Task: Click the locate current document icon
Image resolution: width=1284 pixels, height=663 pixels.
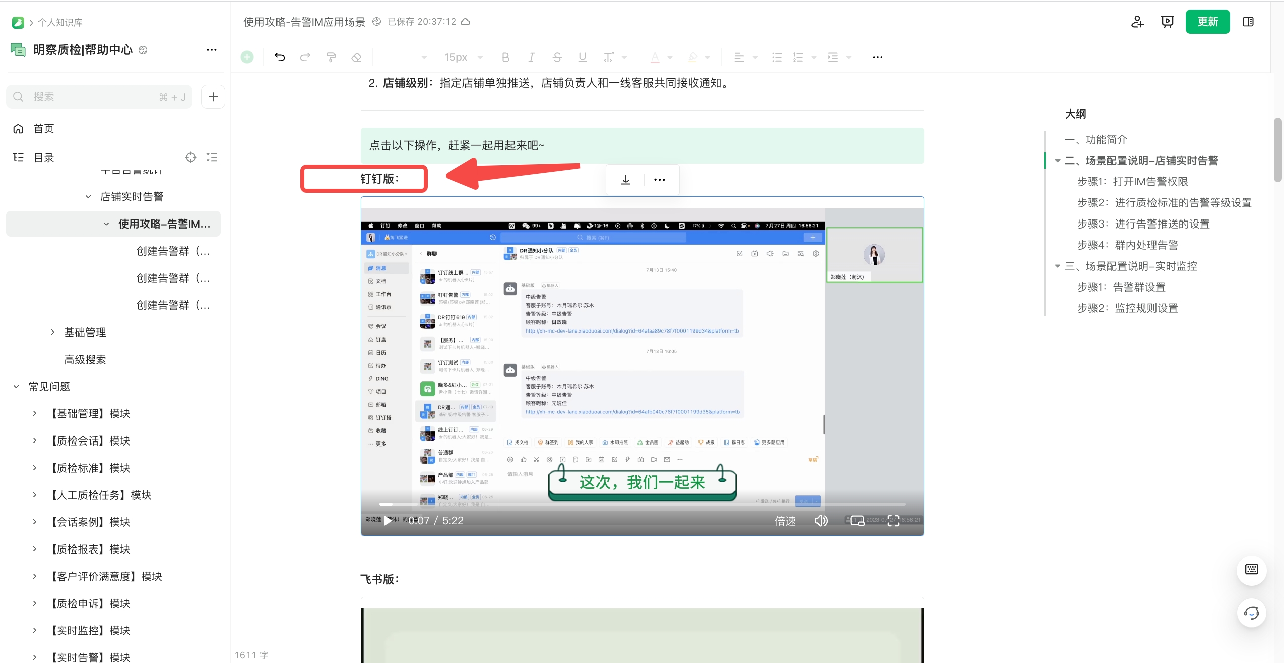Action: point(191,158)
